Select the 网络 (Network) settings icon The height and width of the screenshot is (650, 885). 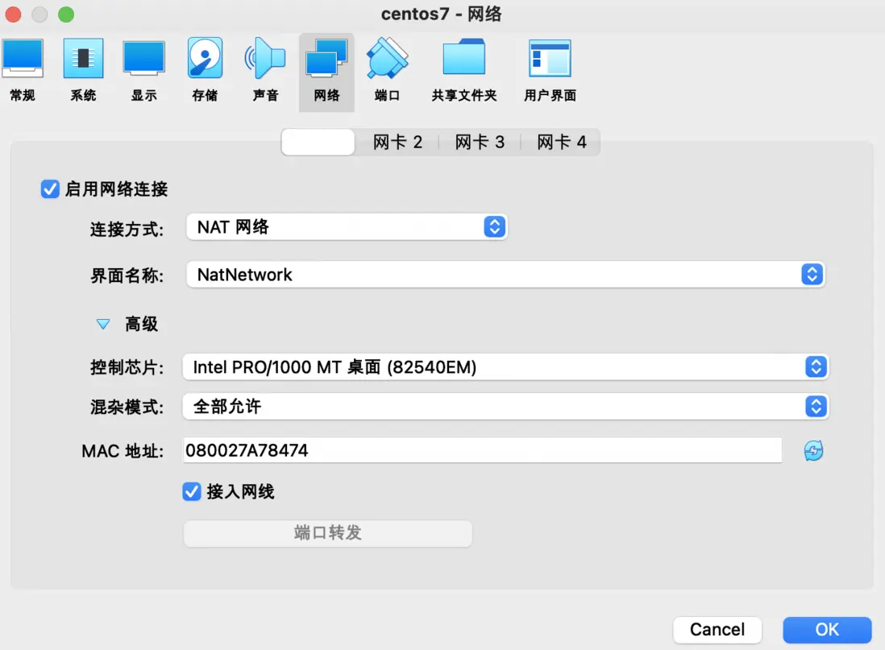point(326,72)
